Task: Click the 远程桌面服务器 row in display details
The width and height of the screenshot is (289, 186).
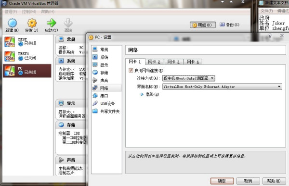Action: [72, 116]
